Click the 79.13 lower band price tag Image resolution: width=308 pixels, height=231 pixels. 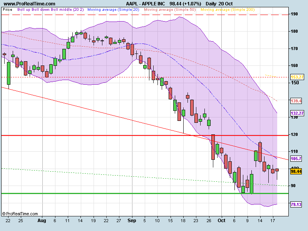point(296,204)
